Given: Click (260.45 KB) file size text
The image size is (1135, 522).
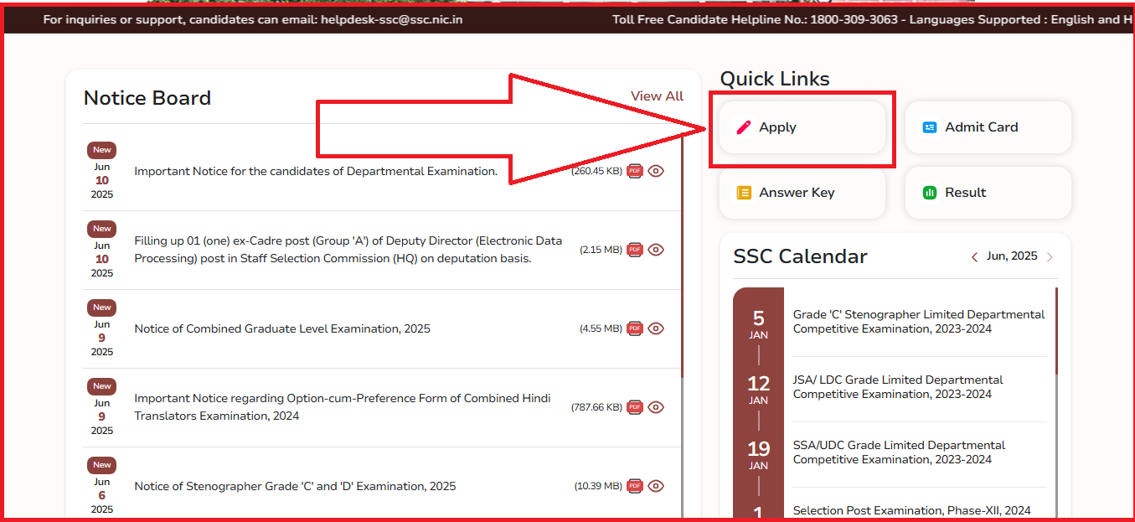Looking at the screenshot, I should pos(596,171).
